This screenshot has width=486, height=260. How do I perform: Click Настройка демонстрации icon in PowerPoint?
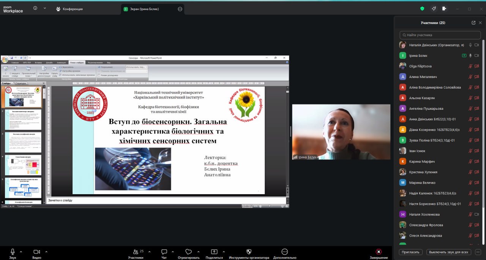click(x=44, y=69)
